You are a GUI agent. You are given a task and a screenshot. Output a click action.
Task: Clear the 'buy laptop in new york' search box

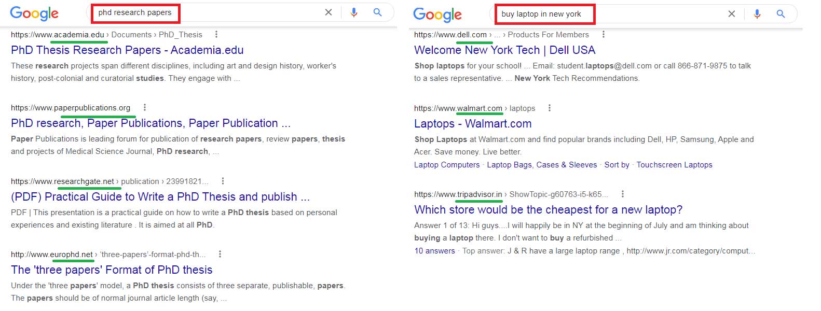pyautogui.click(x=732, y=14)
